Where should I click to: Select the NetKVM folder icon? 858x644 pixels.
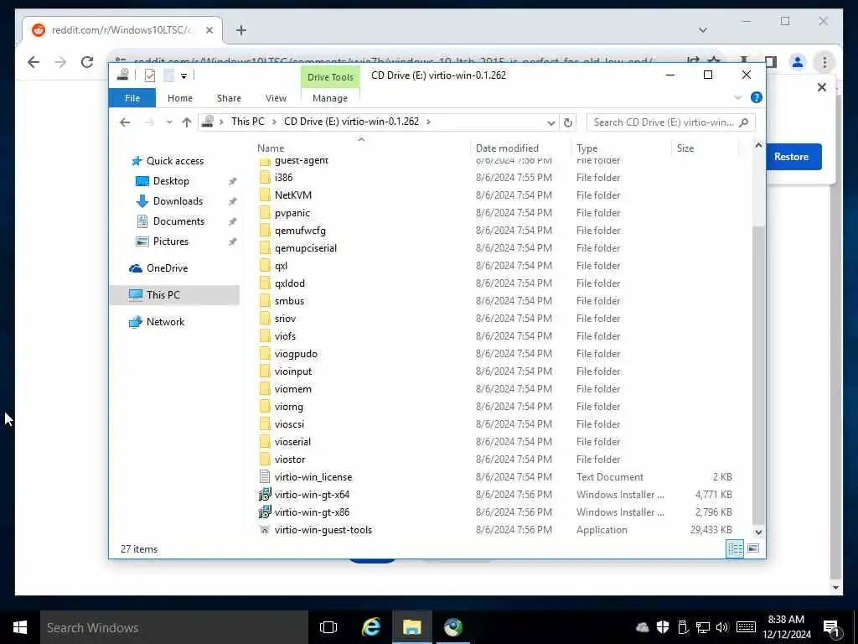(265, 195)
